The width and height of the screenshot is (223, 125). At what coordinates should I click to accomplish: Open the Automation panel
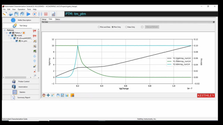pos(21,87)
